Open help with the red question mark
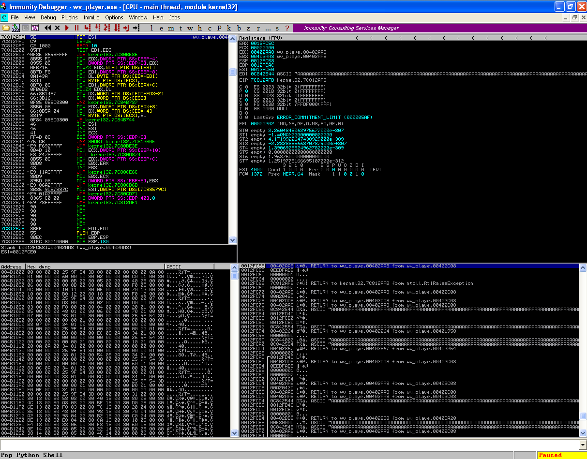587x459 pixels. [287, 28]
